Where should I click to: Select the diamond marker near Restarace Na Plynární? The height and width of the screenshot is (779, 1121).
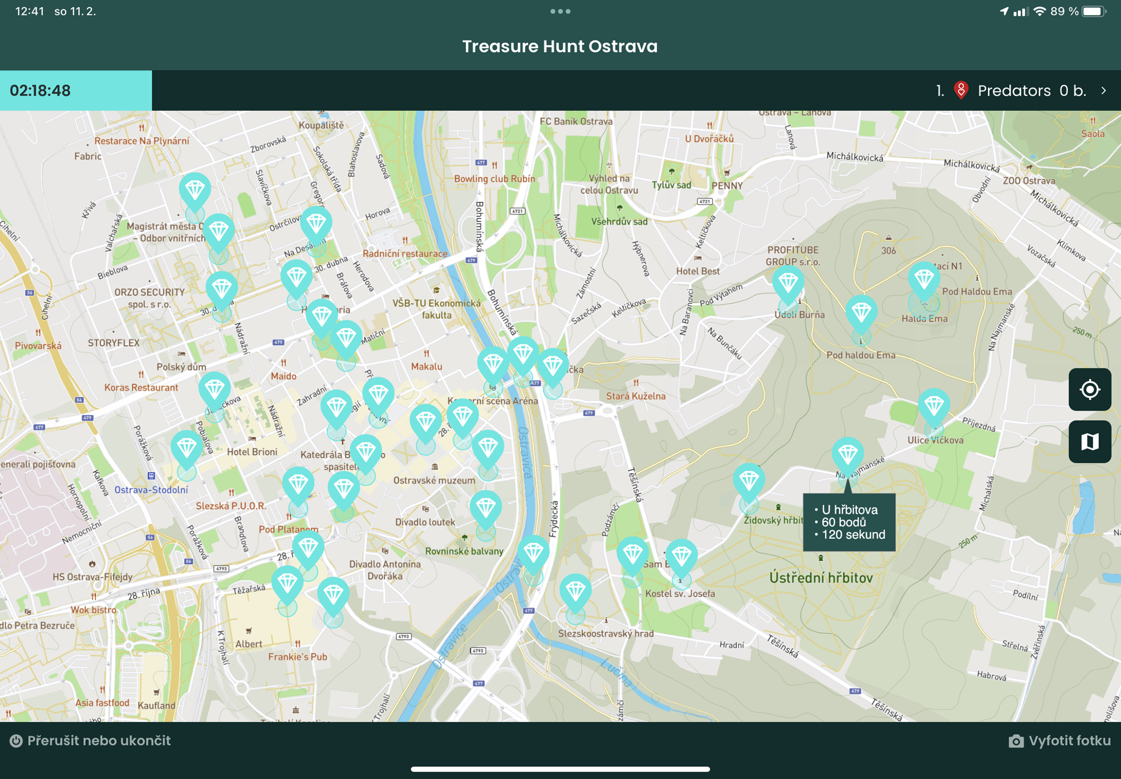[x=195, y=191]
